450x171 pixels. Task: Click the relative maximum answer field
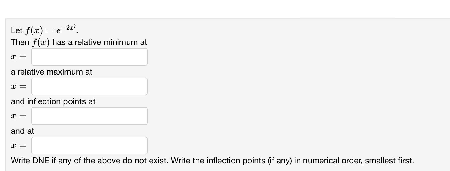(x=89, y=86)
